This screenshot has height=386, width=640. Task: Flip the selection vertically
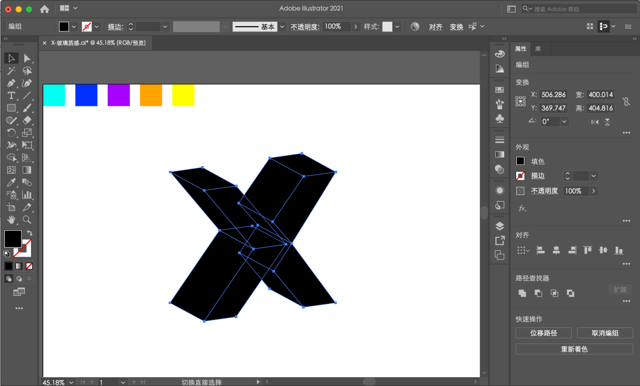click(x=607, y=122)
